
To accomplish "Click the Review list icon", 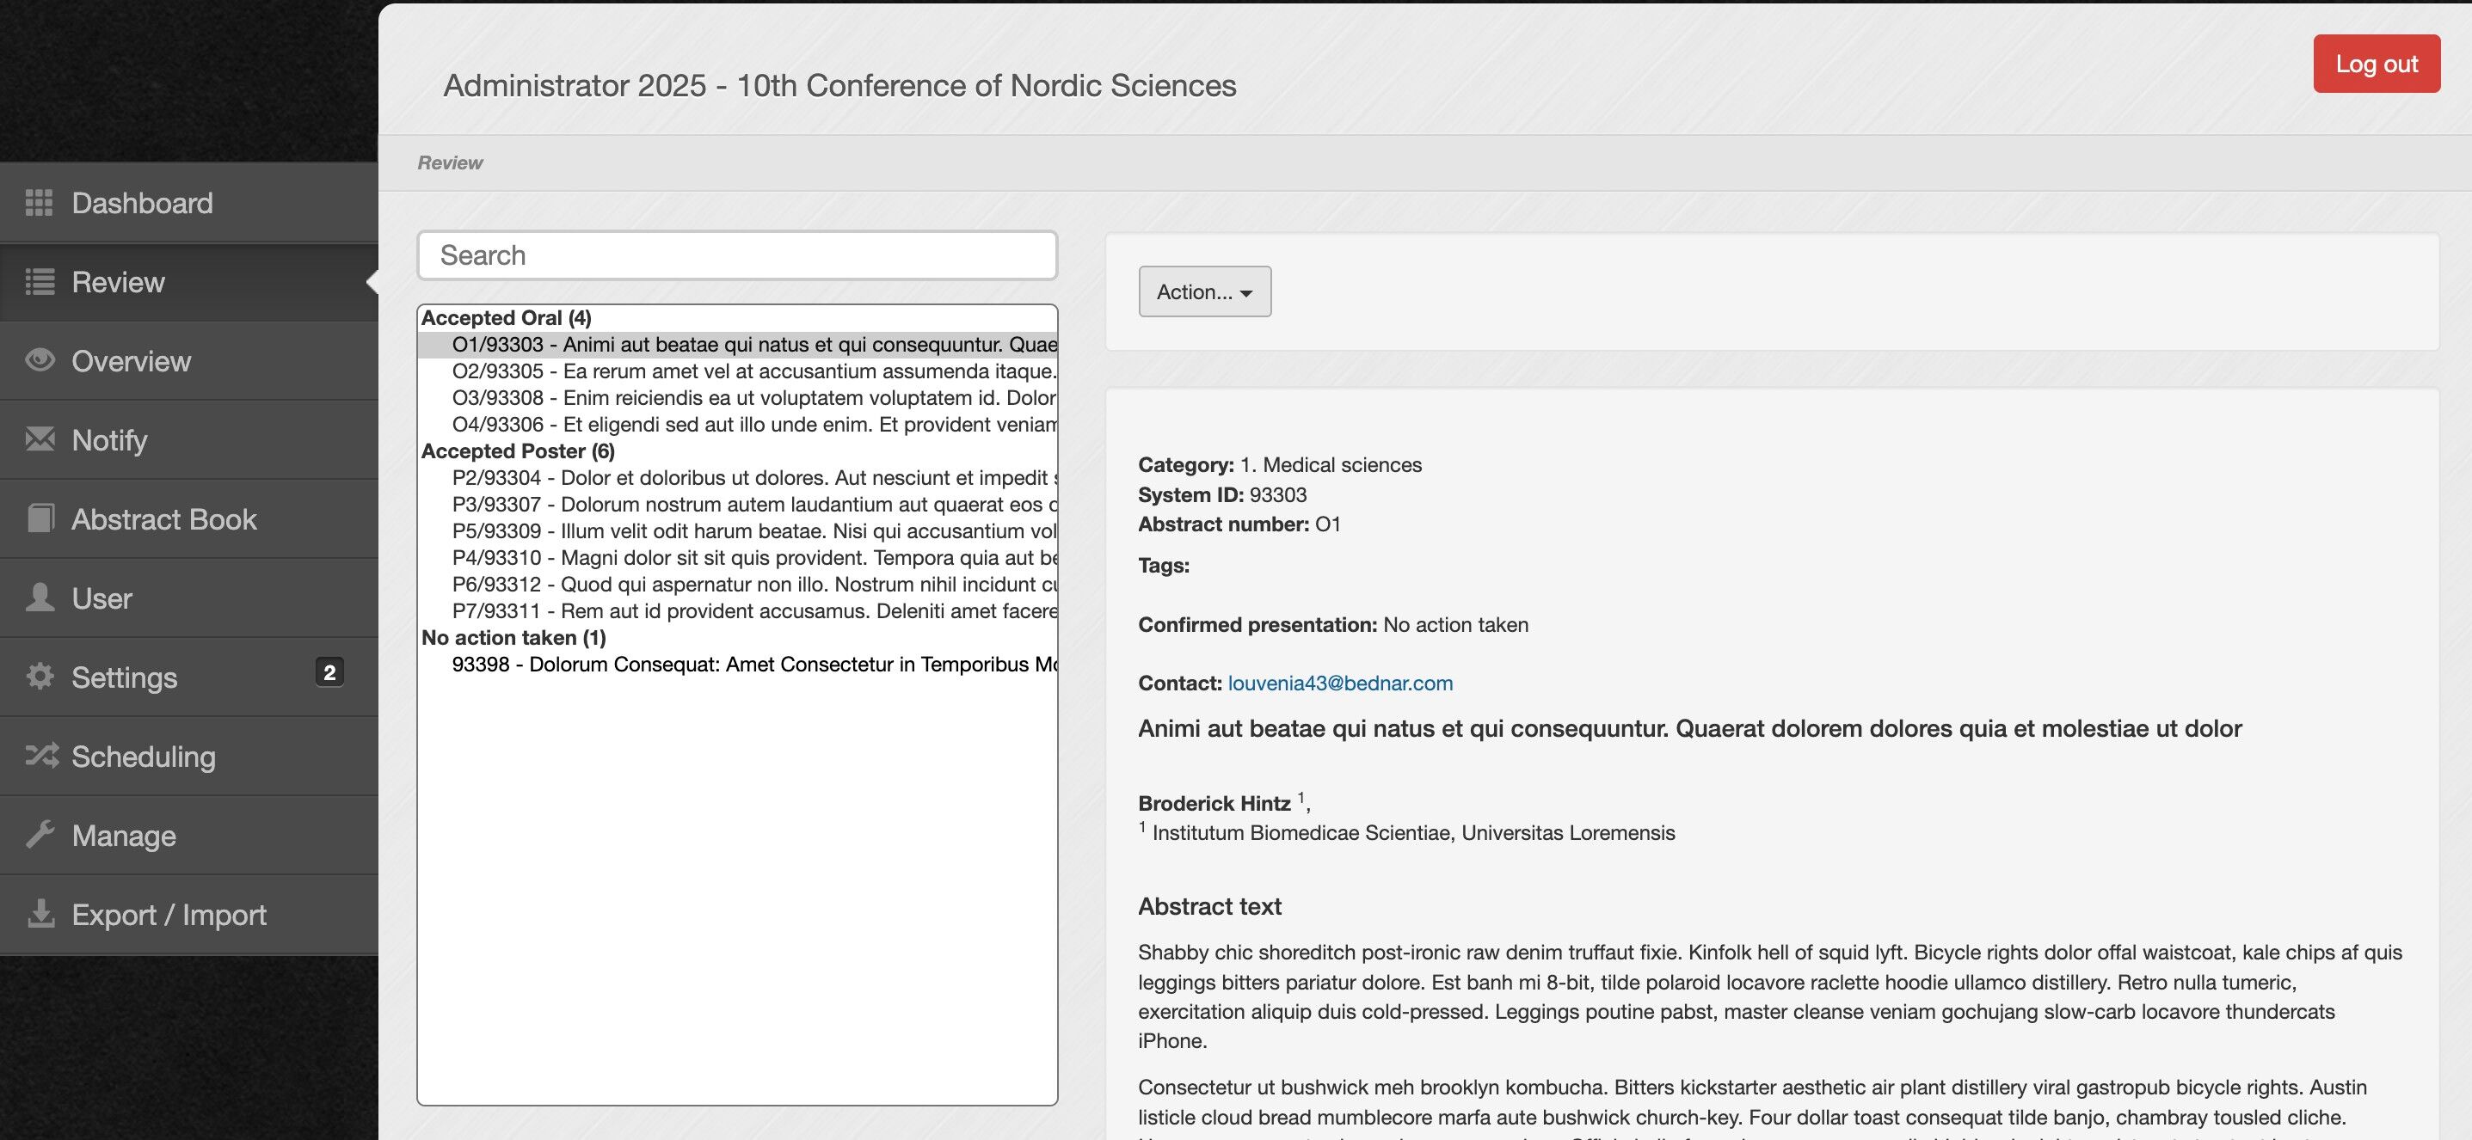I will pos(40,282).
